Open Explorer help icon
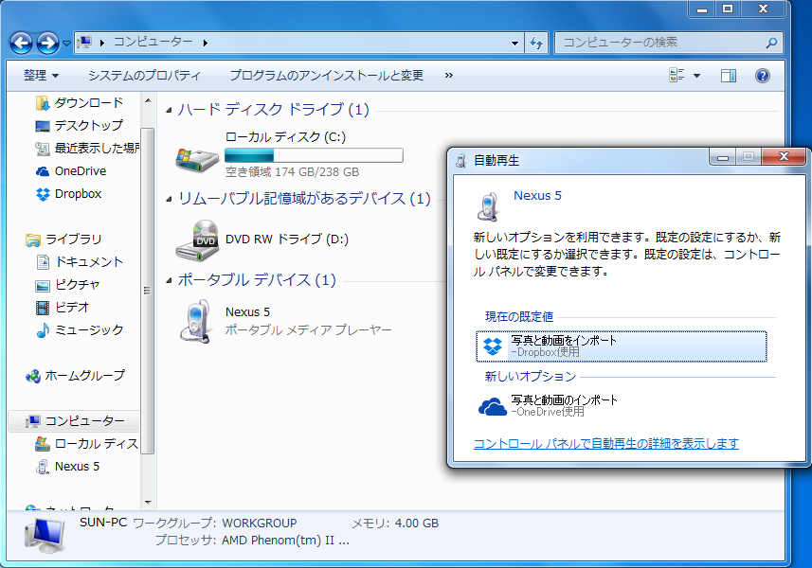Image resolution: width=812 pixels, height=568 pixels. pyautogui.click(x=763, y=76)
